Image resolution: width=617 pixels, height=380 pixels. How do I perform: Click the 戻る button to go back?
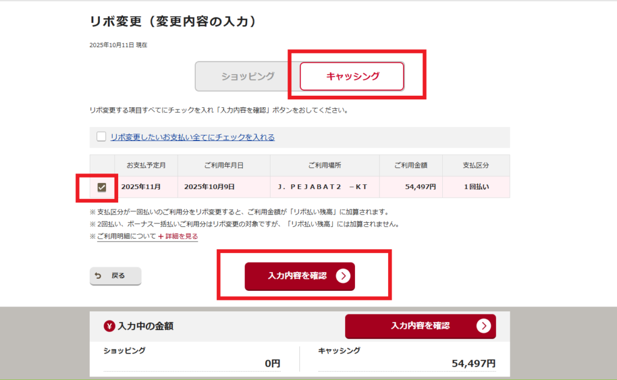[115, 276]
